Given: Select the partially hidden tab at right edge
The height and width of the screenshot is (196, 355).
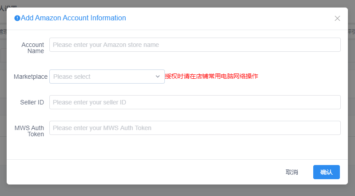Looking at the screenshot, I should click(x=351, y=32).
